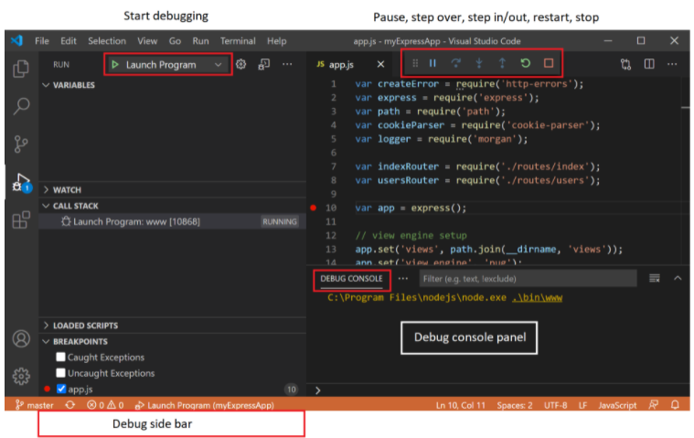
Task: Synchronize changes in the status bar
Action: pos(69,405)
